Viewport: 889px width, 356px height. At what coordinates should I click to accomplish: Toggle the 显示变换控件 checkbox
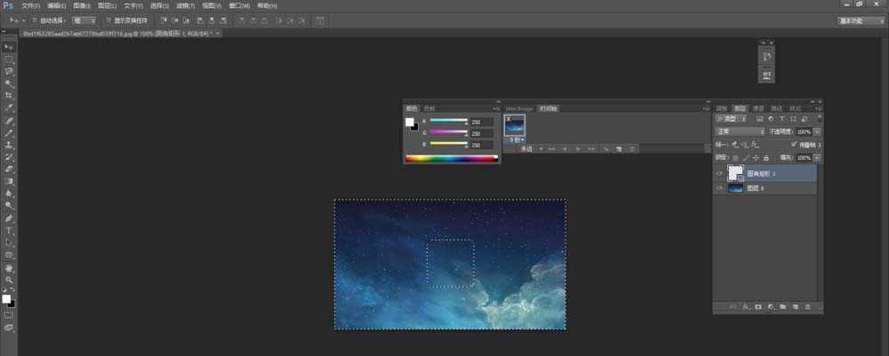tap(108, 20)
